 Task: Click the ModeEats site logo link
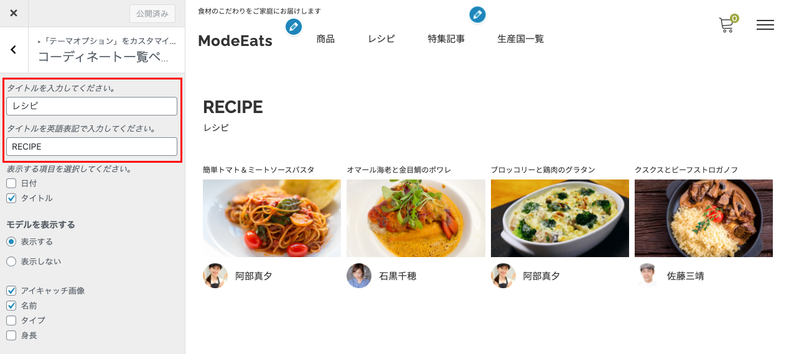click(x=235, y=41)
